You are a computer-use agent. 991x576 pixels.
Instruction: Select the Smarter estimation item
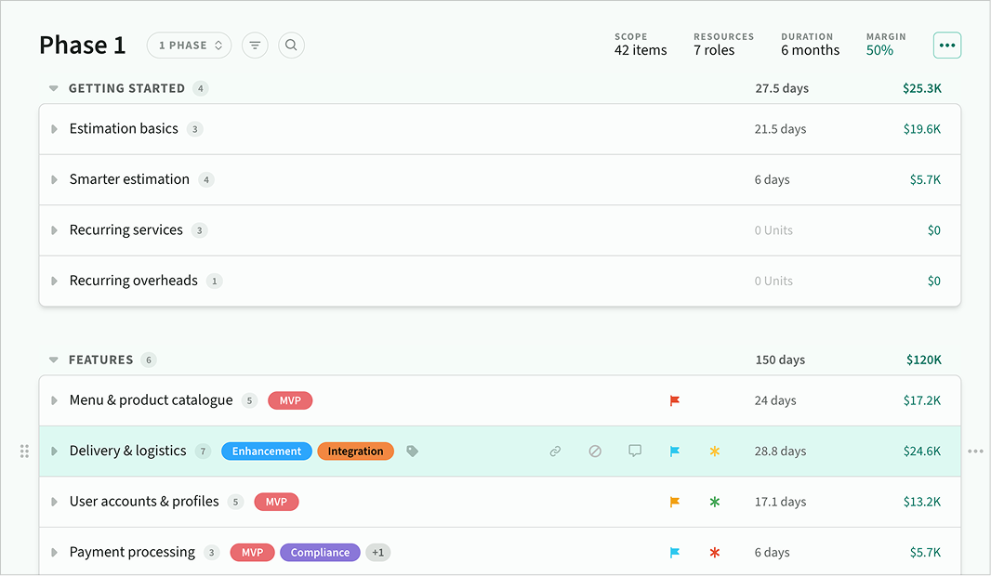tap(129, 179)
